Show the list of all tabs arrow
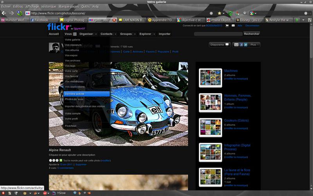 304,20
